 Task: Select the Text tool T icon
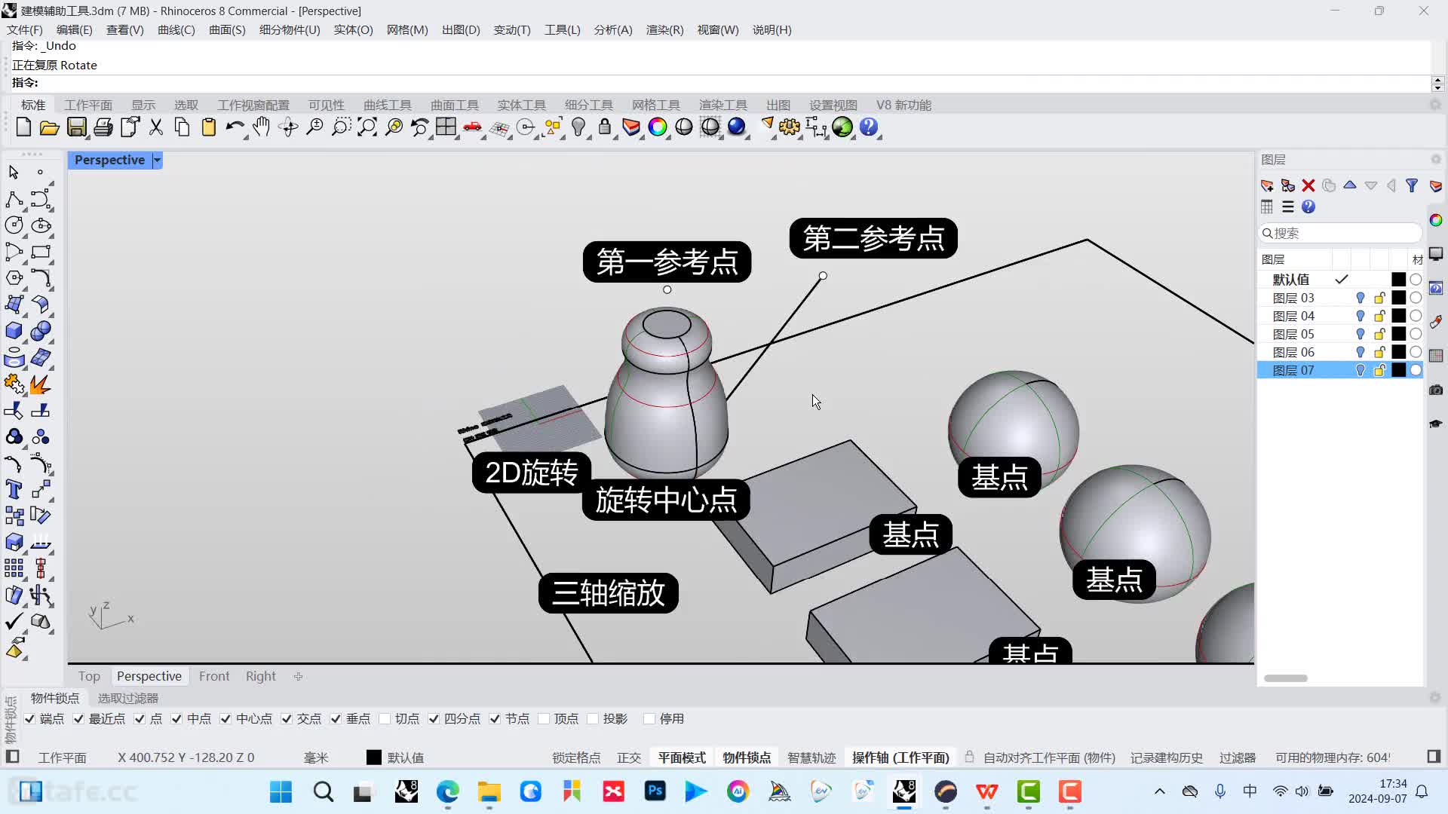(x=14, y=489)
